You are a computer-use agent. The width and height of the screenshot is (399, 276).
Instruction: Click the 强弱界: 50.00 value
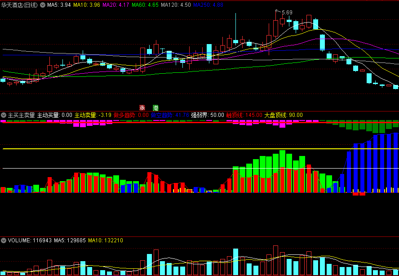[x=208, y=115]
